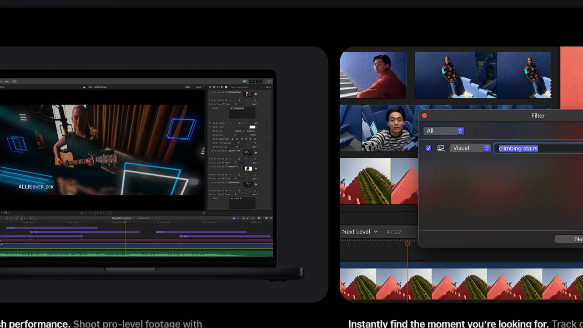583x328 pixels.
Task: Toggle the browser panel grid button
Action: tap(244, 81)
